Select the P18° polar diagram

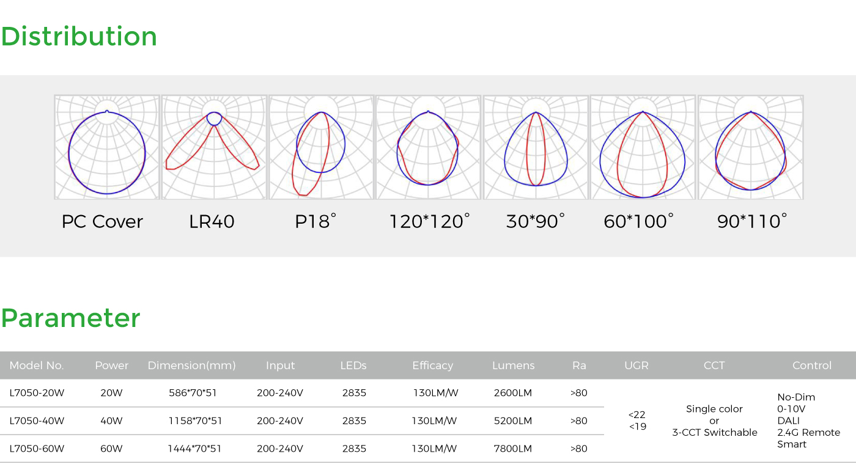[321, 147]
